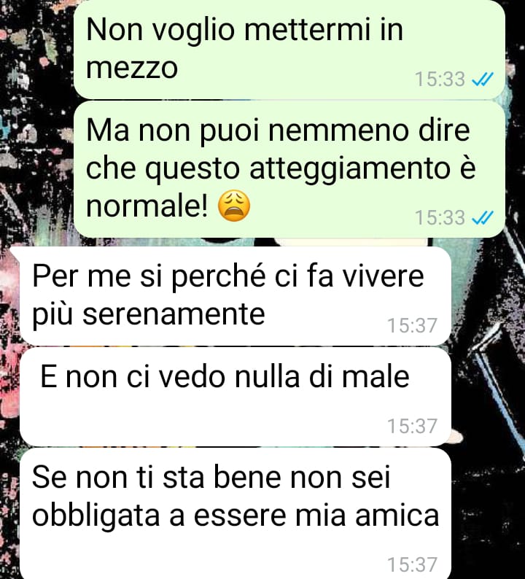The image size is (525, 579).
Task: Tap the blue double-check on 'Non voglio mettermi' message
Action: click(483, 79)
